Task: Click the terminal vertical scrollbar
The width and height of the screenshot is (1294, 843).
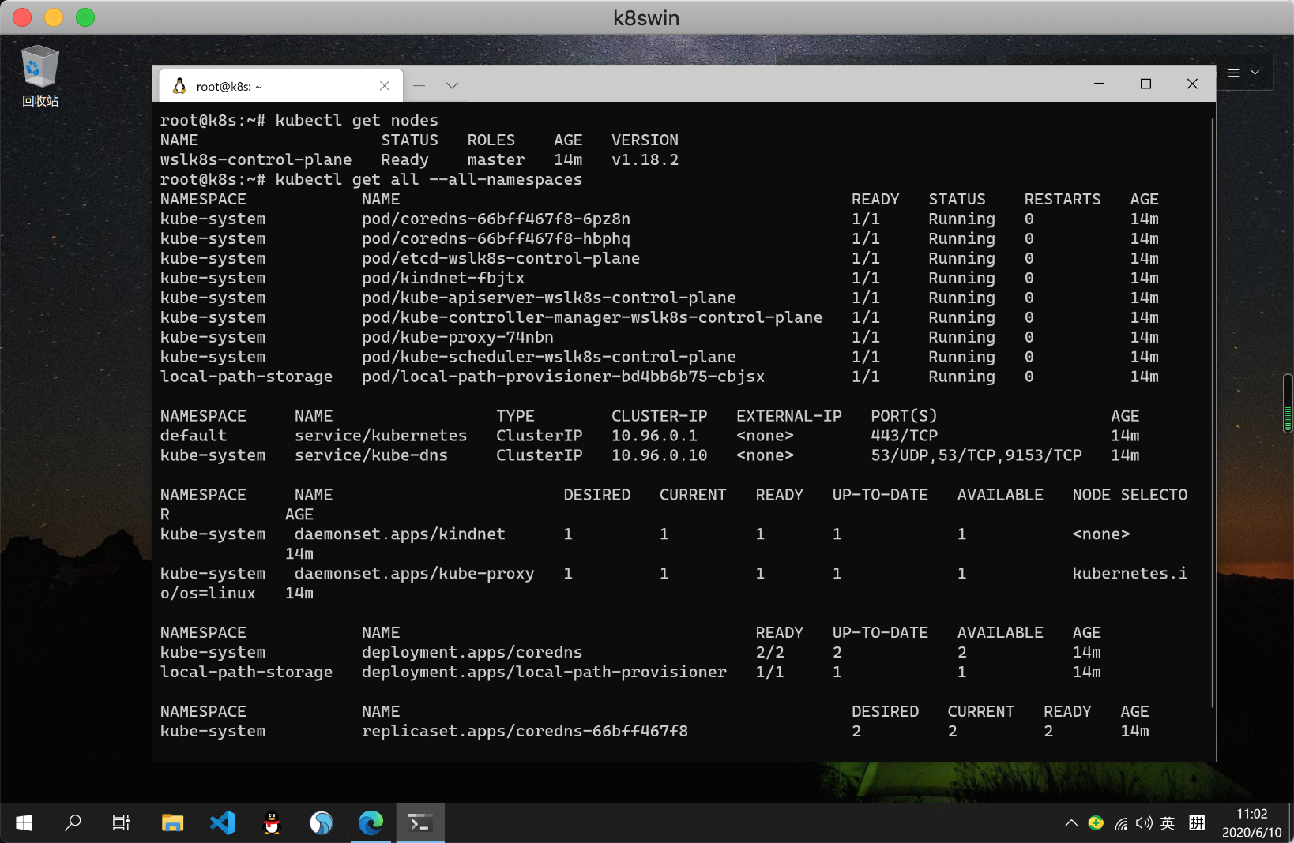Action: pyautogui.click(x=1212, y=412)
